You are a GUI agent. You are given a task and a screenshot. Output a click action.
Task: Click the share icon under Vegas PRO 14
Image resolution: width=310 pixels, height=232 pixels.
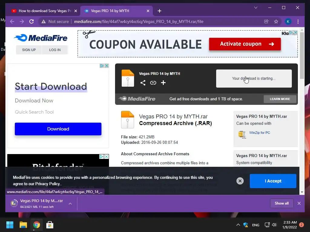143,83
